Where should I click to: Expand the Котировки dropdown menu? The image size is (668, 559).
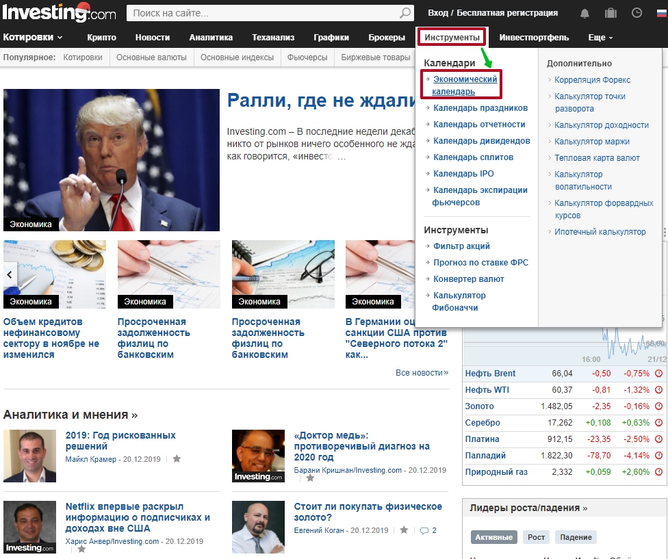point(33,38)
